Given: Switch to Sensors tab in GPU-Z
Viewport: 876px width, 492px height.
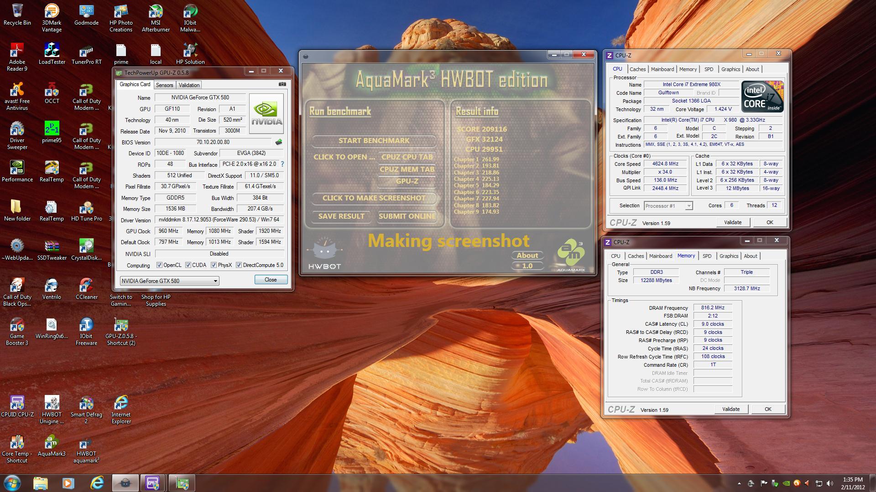Looking at the screenshot, I should [x=164, y=85].
